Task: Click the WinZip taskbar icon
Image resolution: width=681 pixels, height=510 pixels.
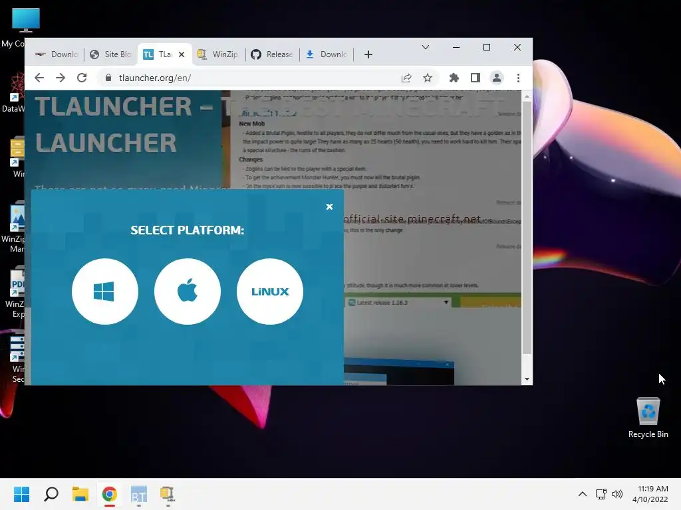Action: point(168,494)
